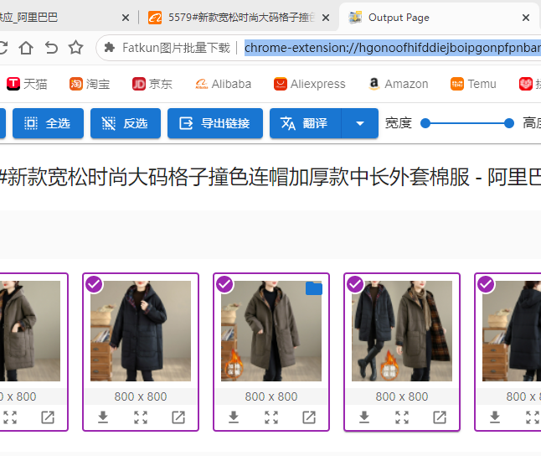Click the 导出链接 export links button
The height and width of the screenshot is (456, 541).
(x=215, y=123)
